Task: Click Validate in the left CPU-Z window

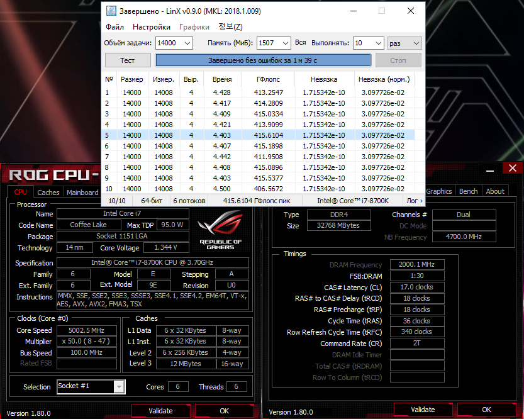Action: 160,411
